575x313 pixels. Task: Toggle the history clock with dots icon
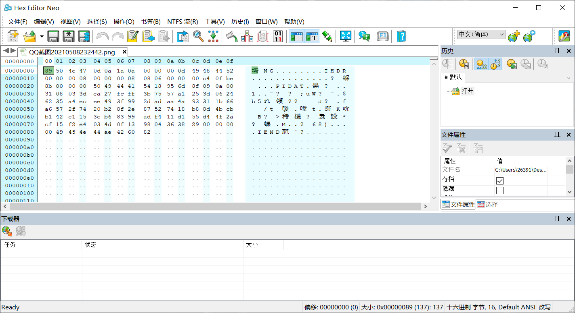coord(481,64)
